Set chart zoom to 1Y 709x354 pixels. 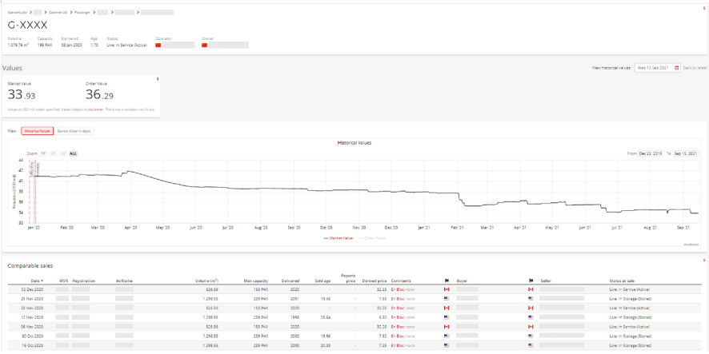(43, 153)
